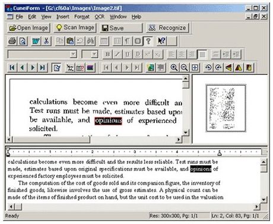The width and height of the screenshot is (273, 224).
Task: Toggle Underline formatting
Action: coord(128,54)
